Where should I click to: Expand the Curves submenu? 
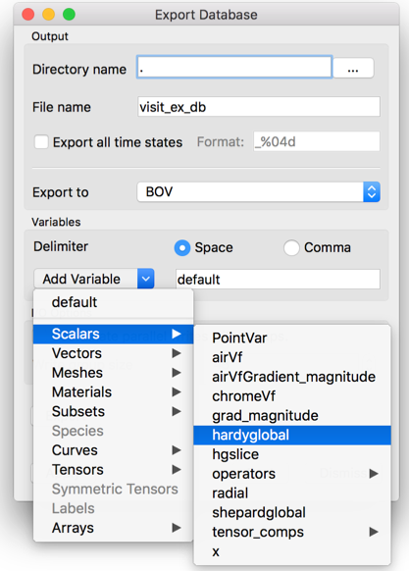pyautogui.click(x=113, y=450)
